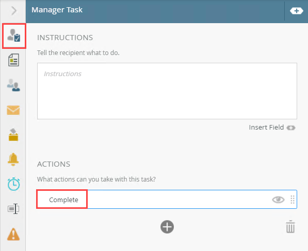
Task: Open the Deadline clock icon tab
Action: [13, 184]
